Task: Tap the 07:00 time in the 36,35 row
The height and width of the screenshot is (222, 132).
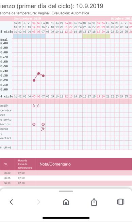Action: 21,178
